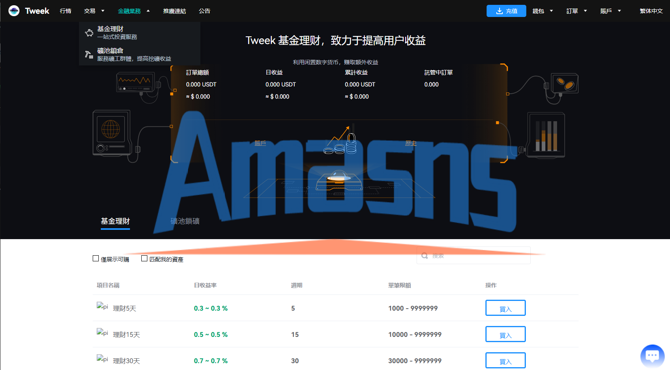Enable the 僅展示可購 checkbox

(96, 259)
